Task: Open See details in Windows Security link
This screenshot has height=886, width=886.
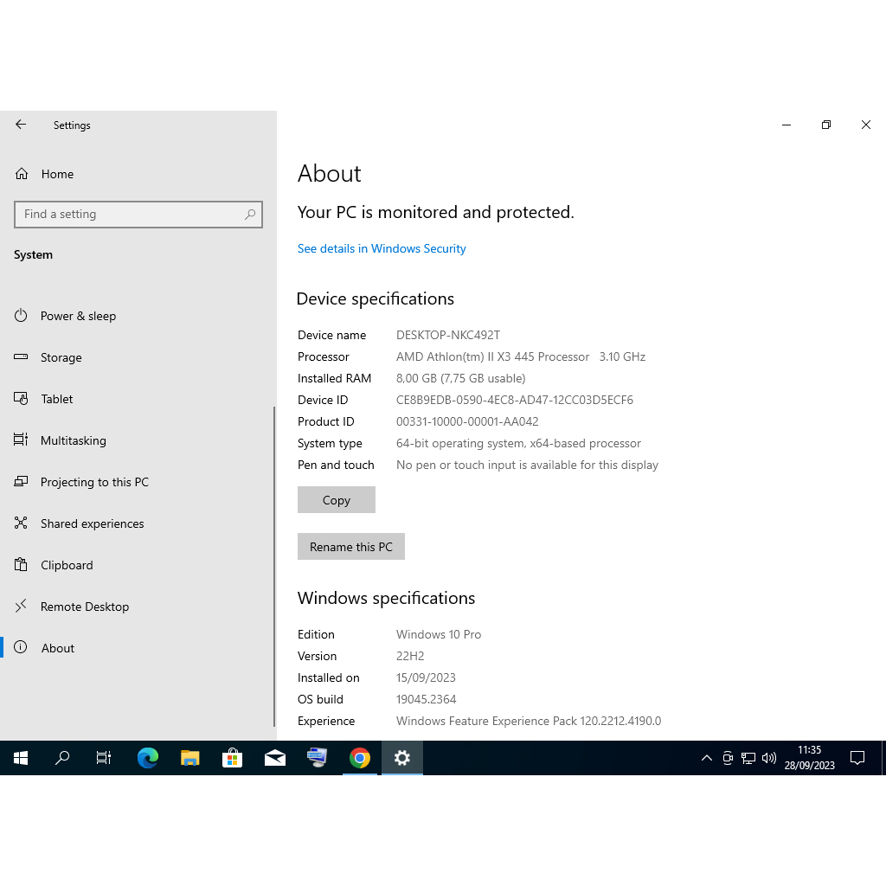Action: (x=382, y=248)
